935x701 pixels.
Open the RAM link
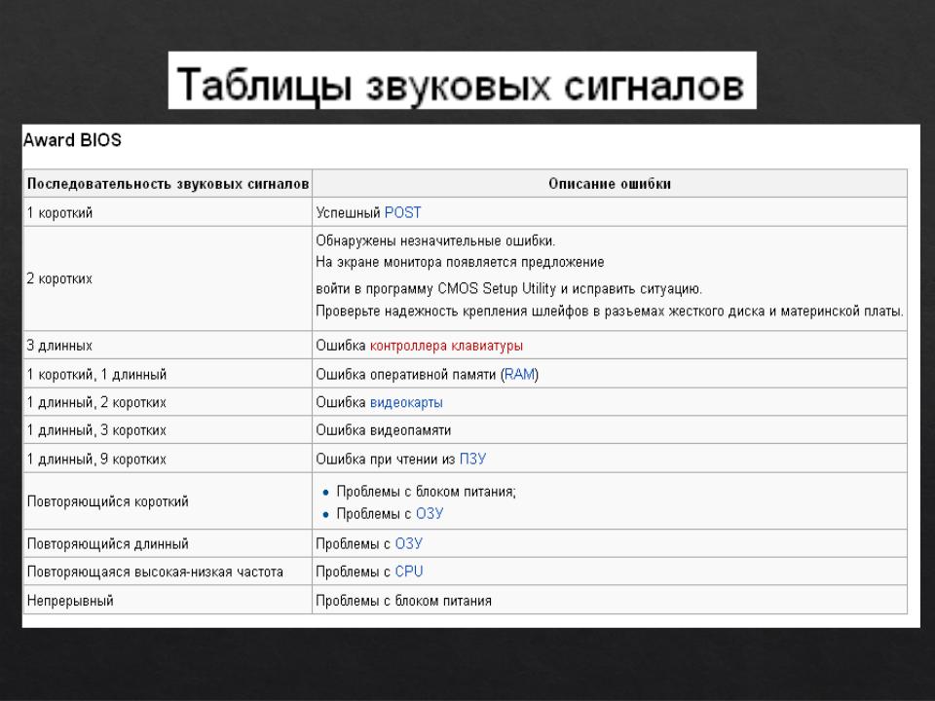point(519,374)
